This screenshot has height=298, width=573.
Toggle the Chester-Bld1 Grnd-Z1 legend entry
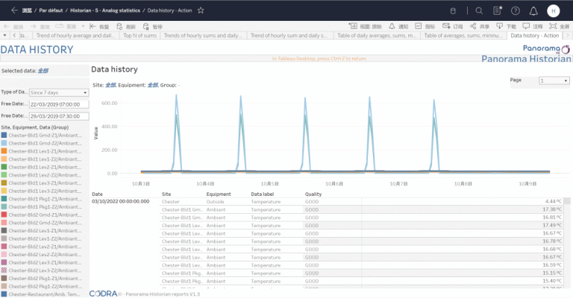tap(45, 135)
